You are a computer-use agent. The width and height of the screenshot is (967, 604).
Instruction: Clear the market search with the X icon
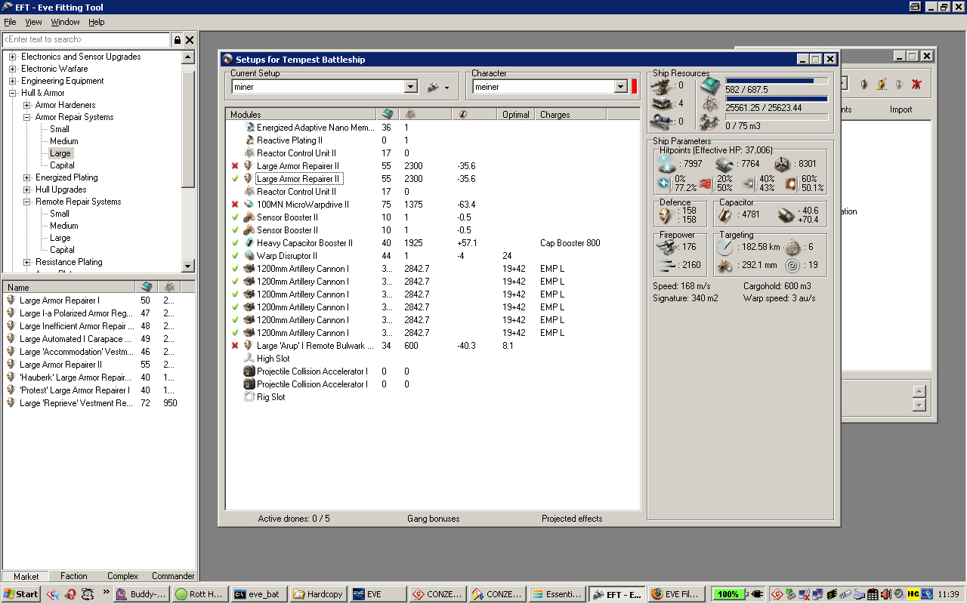coord(190,40)
